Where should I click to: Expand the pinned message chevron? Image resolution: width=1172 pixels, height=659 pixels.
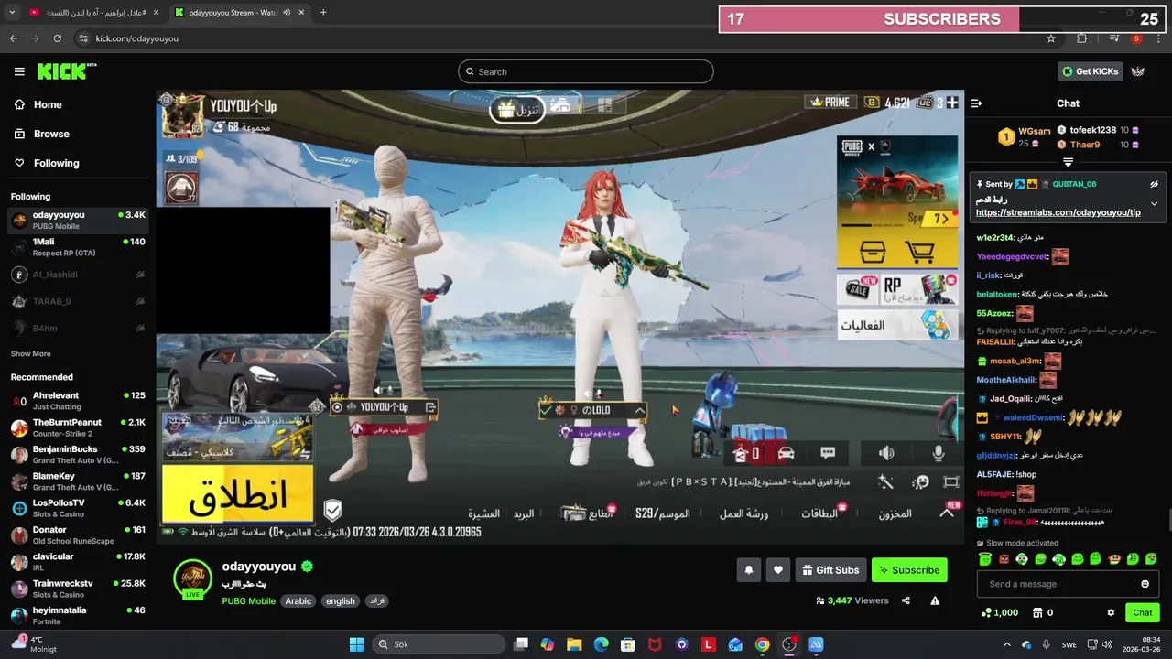[x=1154, y=203]
